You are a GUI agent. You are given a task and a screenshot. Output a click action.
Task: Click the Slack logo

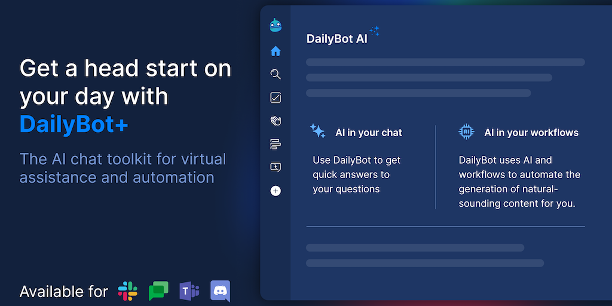point(128,291)
